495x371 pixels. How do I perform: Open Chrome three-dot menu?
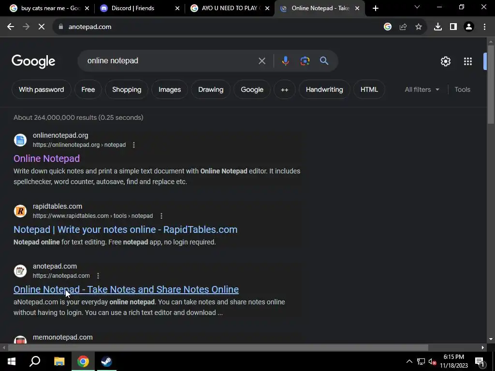point(484,27)
